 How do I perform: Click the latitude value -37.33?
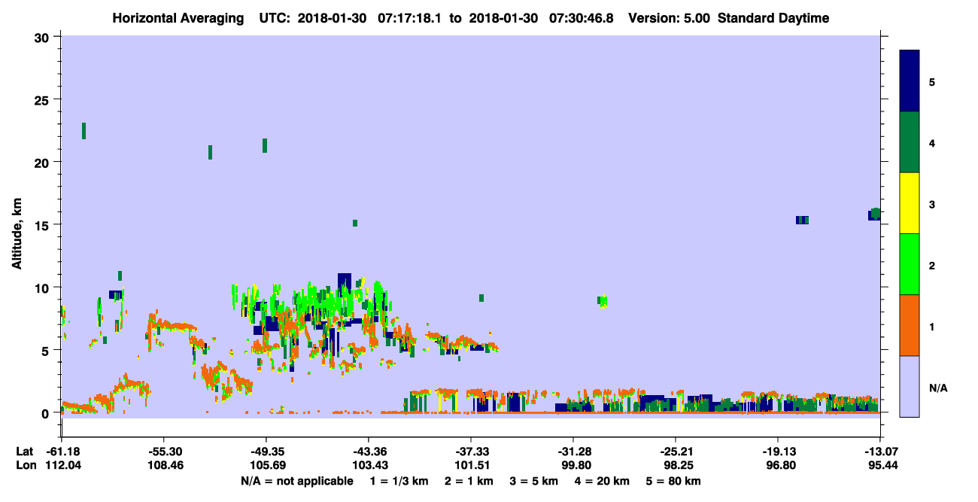coord(470,452)
